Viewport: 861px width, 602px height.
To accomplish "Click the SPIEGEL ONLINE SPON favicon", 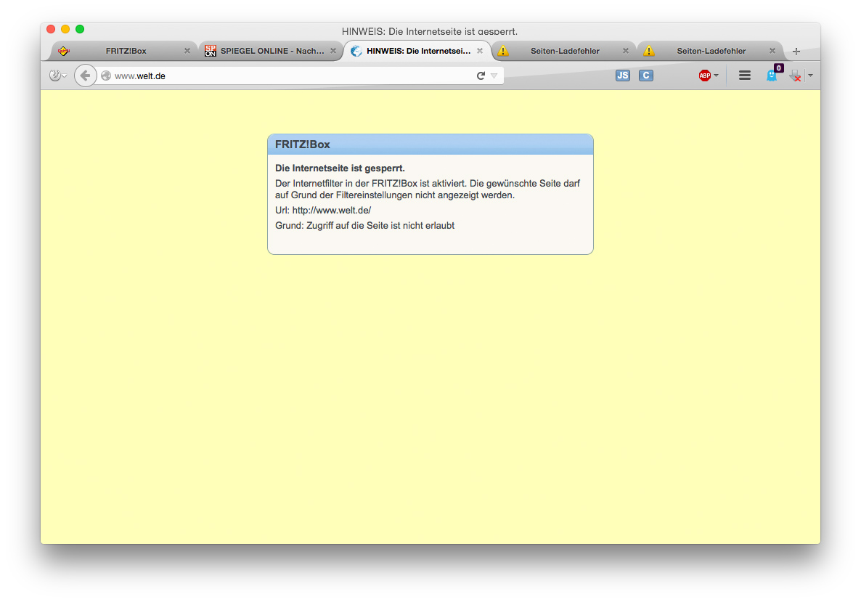I will click(x=211, y=51).
